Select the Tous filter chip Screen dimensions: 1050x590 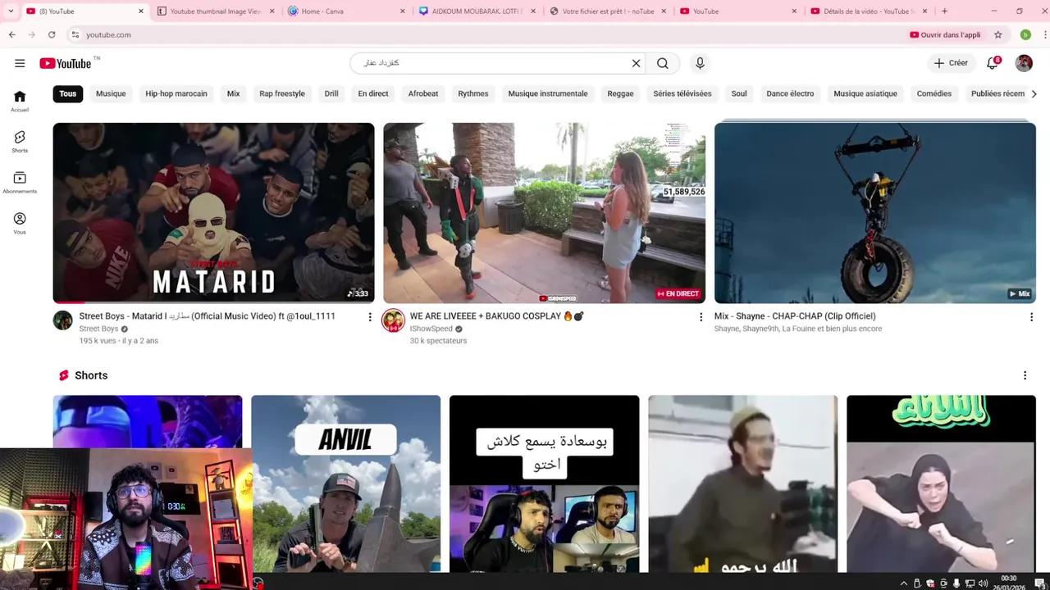coord(68,93)
